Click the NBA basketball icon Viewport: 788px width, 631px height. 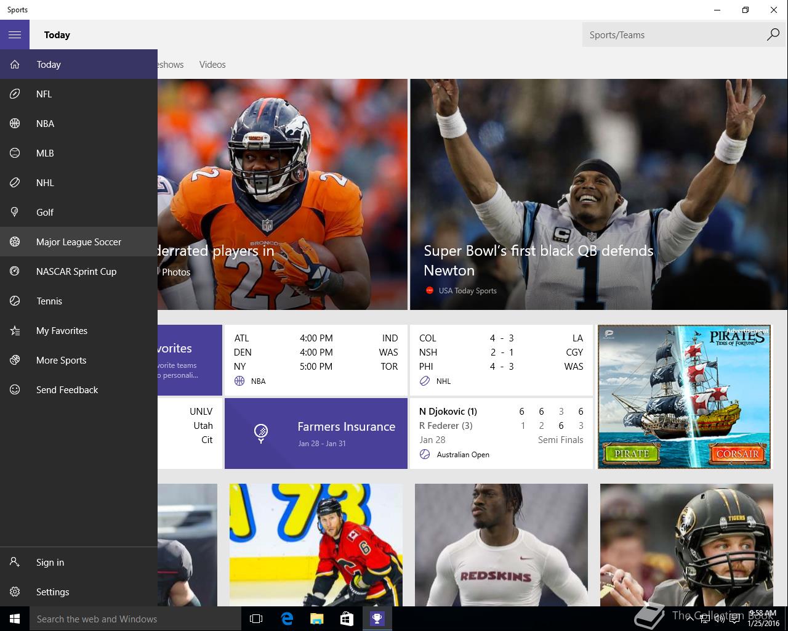15,123
